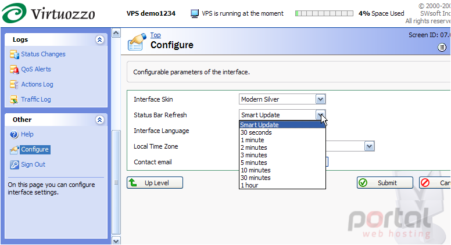The width and height of the screenshot is (451, 245).
Task: Click sidebar scrollbar down arrow
Action: coord(116,241)
